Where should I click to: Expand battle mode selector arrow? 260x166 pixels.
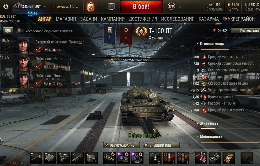pos(180,7)
